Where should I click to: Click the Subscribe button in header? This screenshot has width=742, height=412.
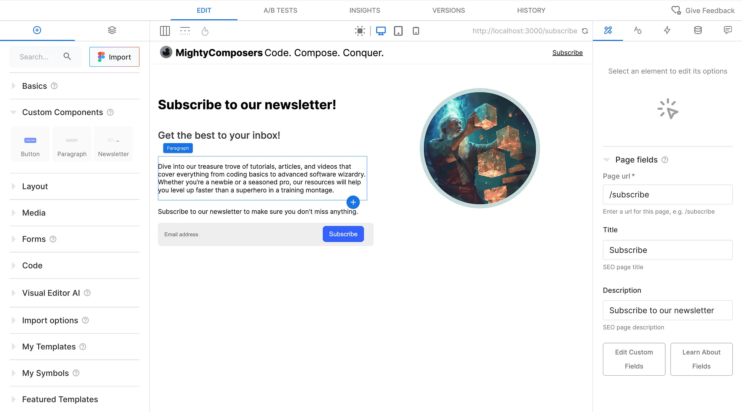click(567, 52)
